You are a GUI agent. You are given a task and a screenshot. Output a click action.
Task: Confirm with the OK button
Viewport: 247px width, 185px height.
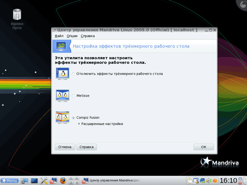(x=203, y=147)
